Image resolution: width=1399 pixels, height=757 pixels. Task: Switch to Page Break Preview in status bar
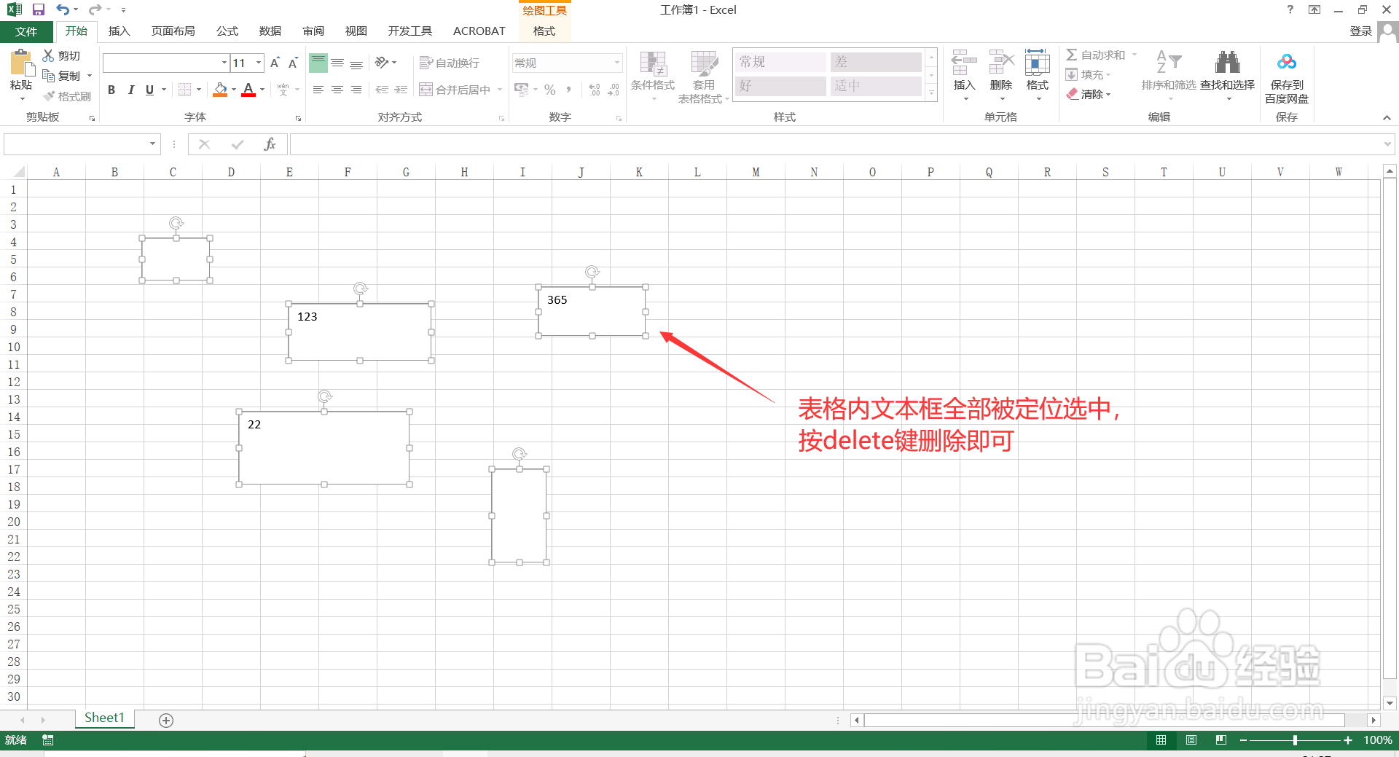(x=1221, y=740)
